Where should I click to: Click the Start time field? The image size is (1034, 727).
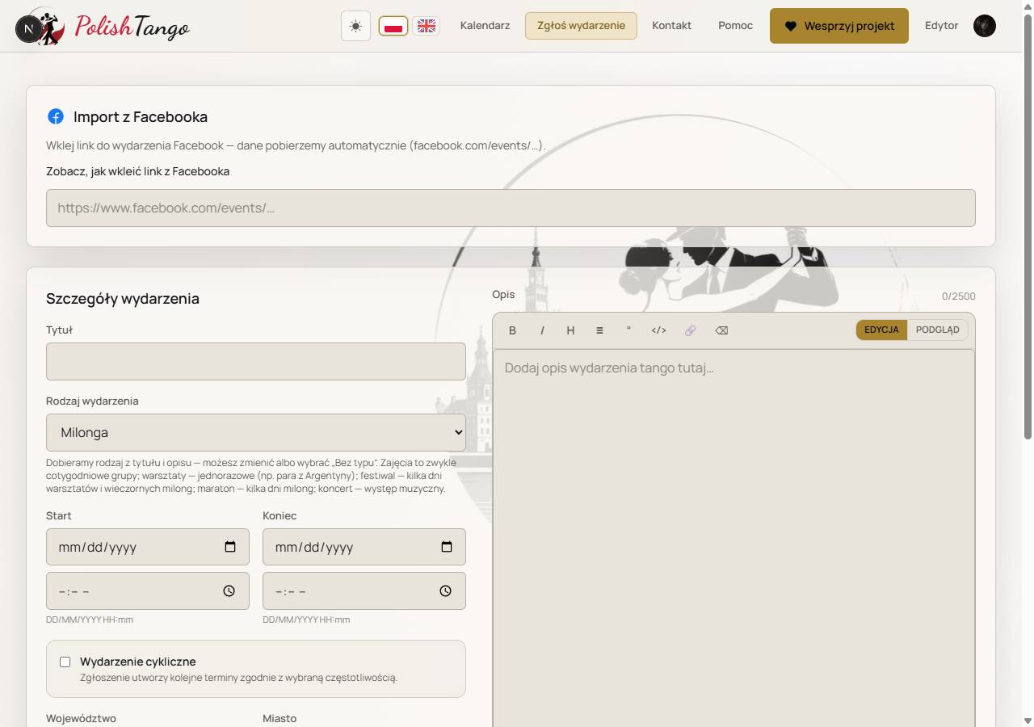148,591
